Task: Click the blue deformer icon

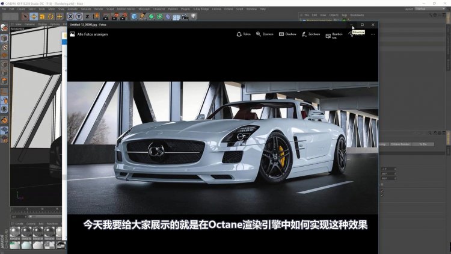Action: (x=168, y=17)
